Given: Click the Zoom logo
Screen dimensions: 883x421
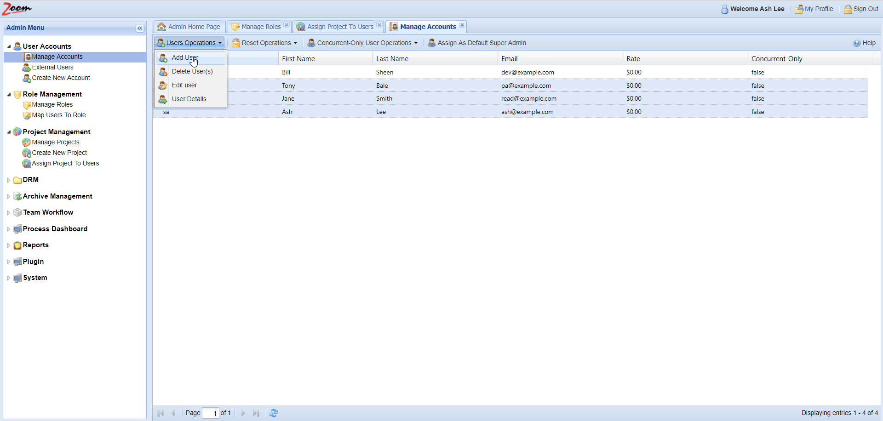Looking at the screenshot, I should (17, 9).
